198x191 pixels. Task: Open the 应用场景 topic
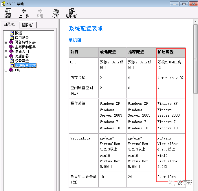22,38
